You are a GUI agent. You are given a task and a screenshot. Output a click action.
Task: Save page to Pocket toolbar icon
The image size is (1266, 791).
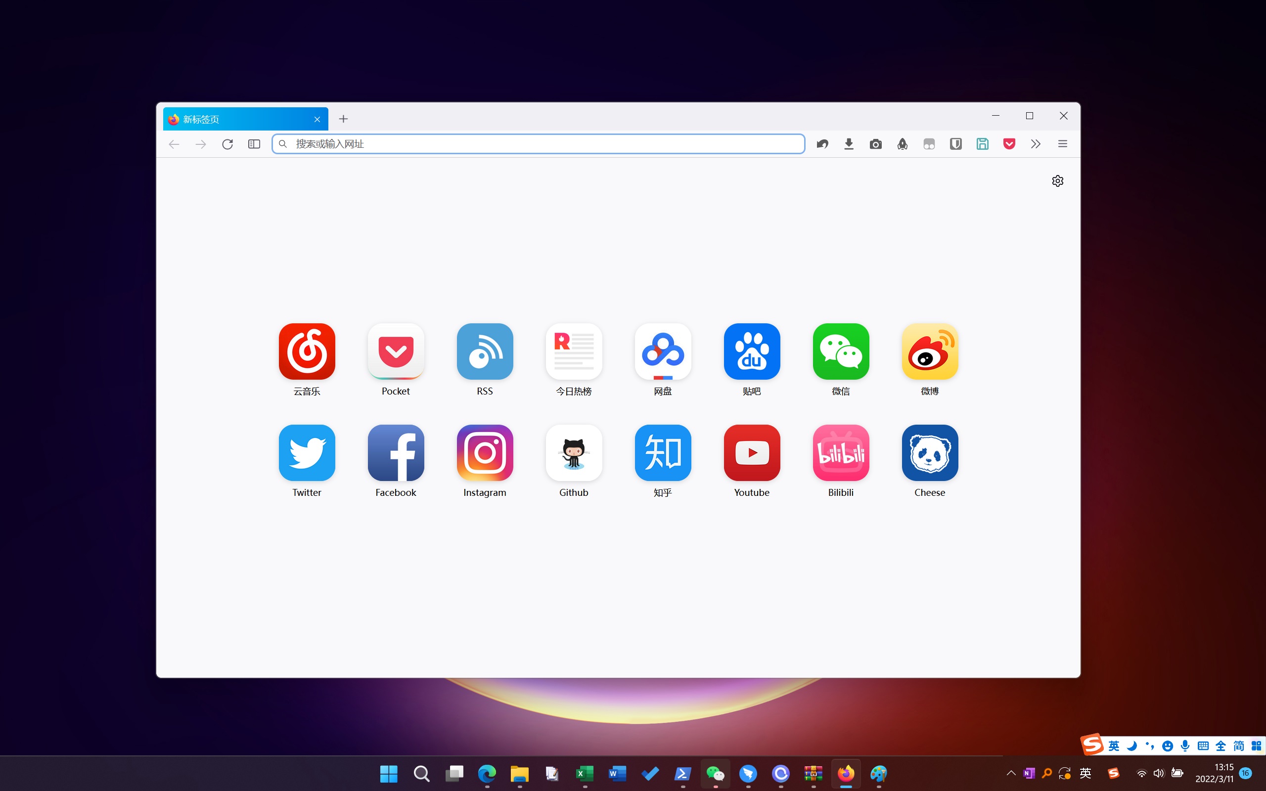click(x=1009, y=144)
